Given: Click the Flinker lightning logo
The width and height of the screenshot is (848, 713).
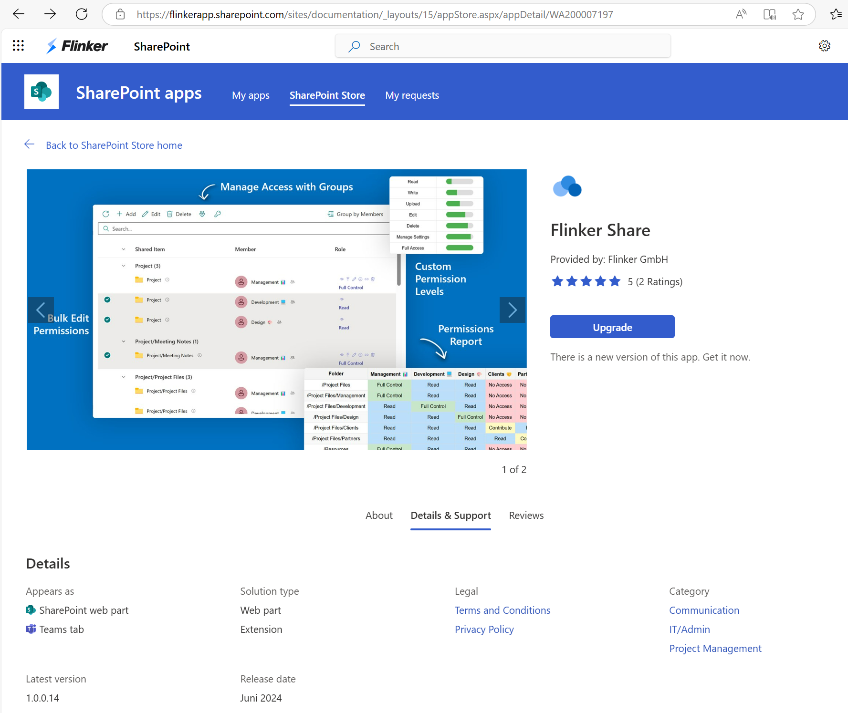Looking at the screenshot, I should point(52,45).
